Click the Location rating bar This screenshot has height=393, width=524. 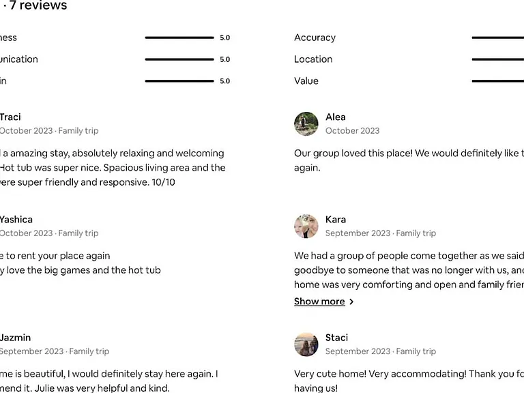point(498,59)
